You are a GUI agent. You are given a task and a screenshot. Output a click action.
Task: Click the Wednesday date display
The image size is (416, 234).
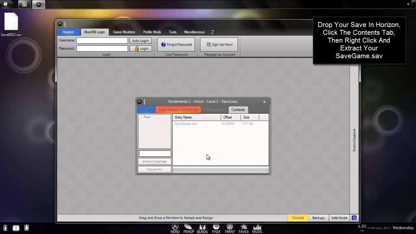[403, 228]
